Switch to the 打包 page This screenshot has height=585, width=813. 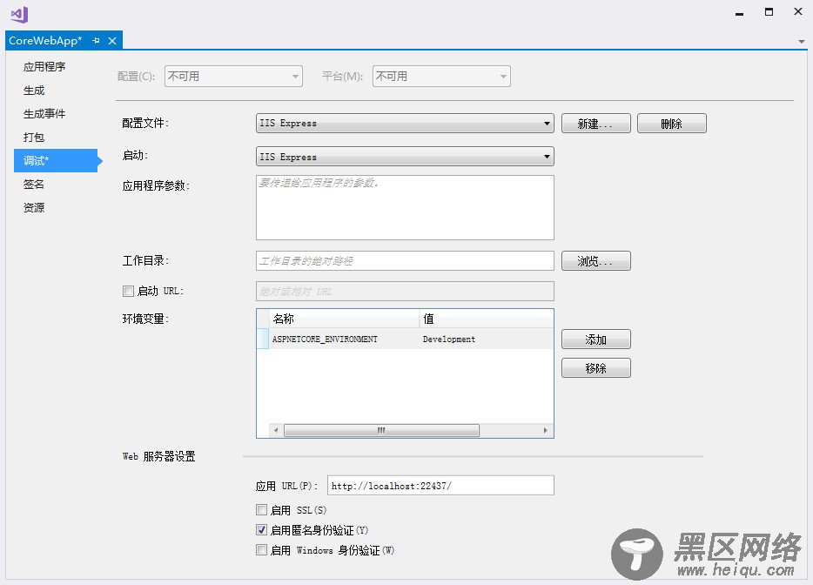(34, 137)
